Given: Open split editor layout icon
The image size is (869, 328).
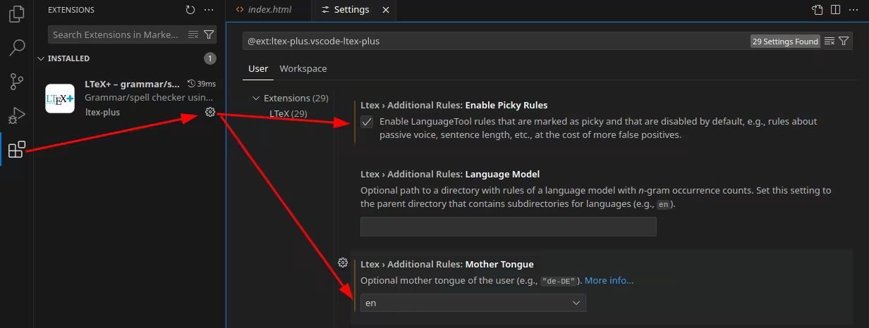Looking at the screenshot, I should click(x=835, y=10).
